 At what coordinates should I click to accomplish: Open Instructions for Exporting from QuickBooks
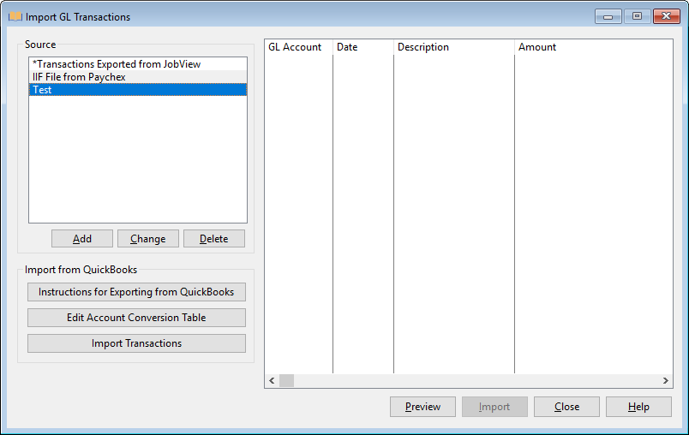click(136, 292)
